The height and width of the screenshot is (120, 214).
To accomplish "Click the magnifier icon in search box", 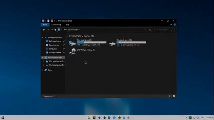I will pyautogui.click(x=173, y=30).
